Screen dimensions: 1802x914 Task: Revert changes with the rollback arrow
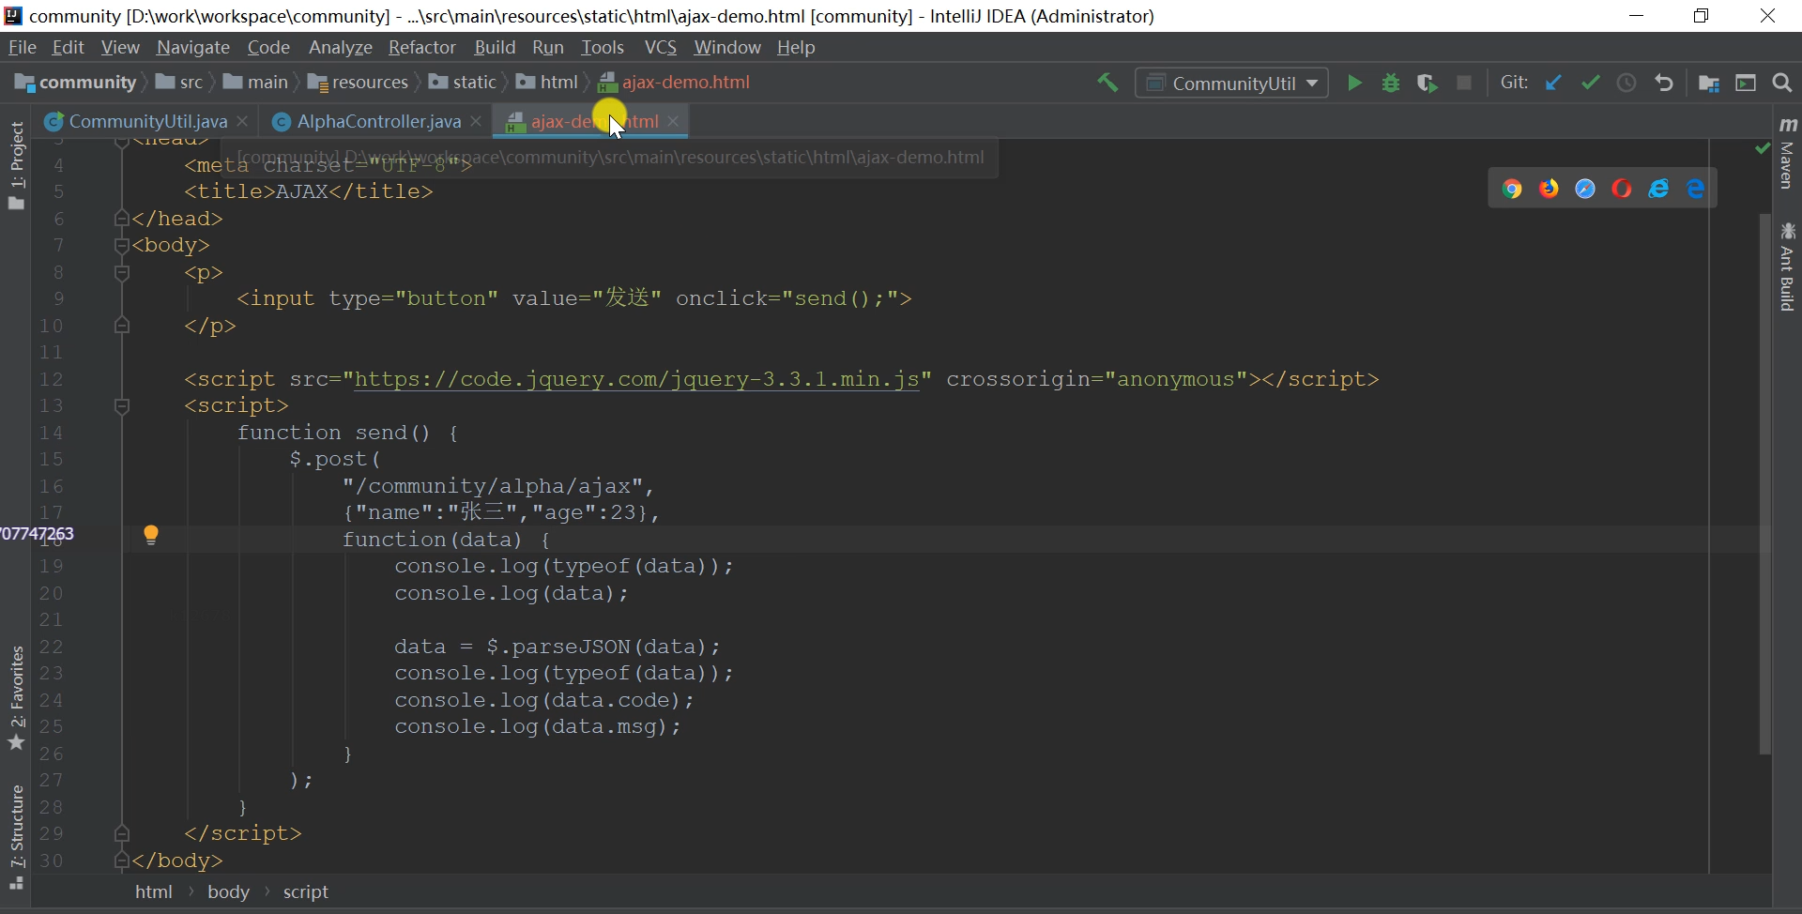[x=1664, y=83]
